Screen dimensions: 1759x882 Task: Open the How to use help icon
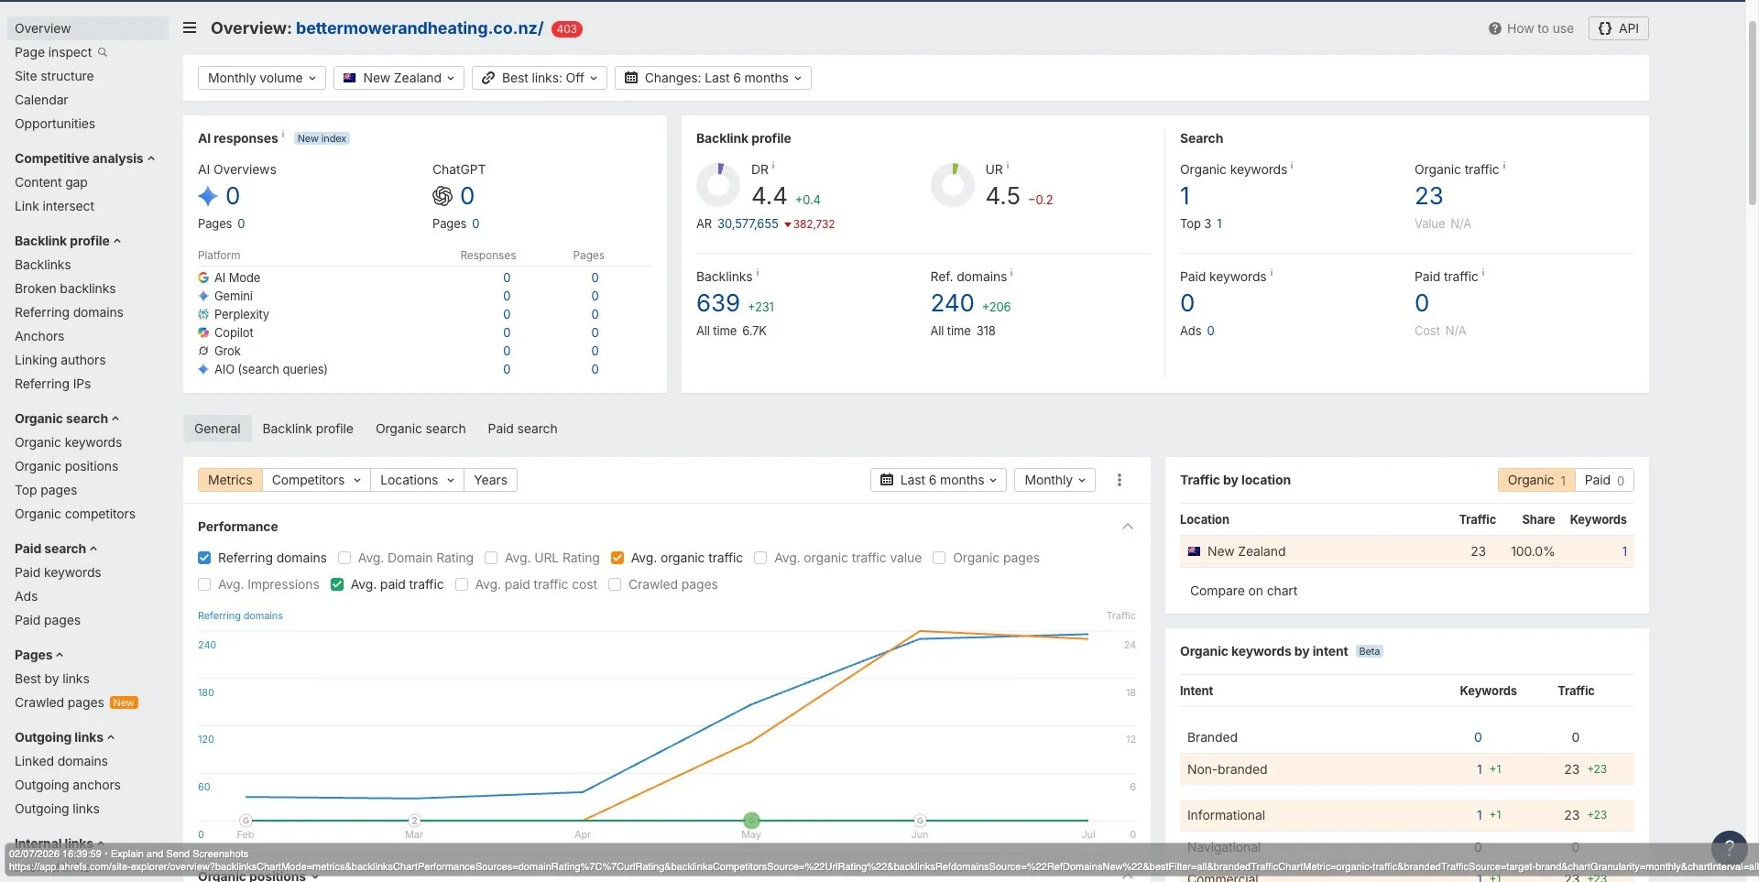pos(1494,28)
